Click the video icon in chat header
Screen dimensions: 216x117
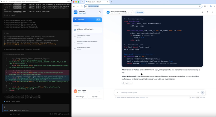202,12
